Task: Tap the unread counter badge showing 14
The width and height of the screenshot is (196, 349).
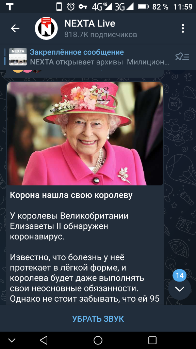Action: point(180,275)
